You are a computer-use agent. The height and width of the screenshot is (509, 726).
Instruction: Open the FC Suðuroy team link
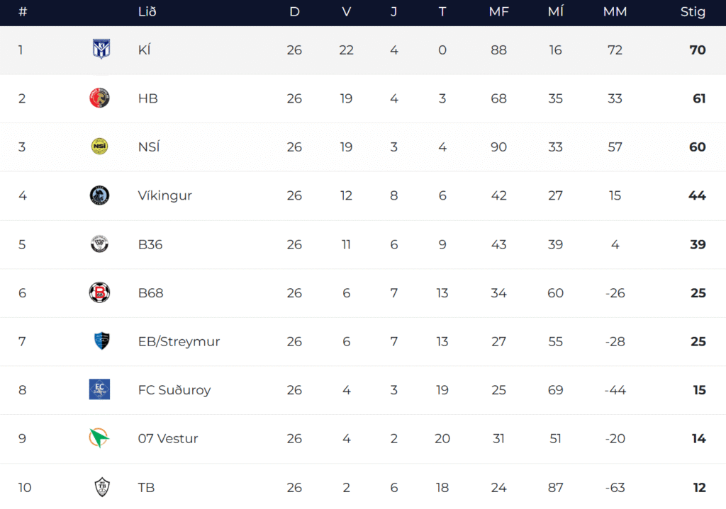(174, 390)
